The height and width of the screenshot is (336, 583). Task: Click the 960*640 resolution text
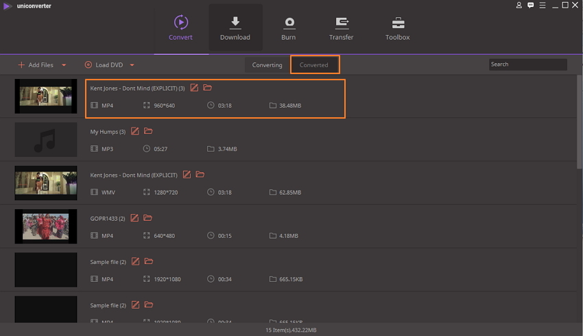(x=165, y=106)
